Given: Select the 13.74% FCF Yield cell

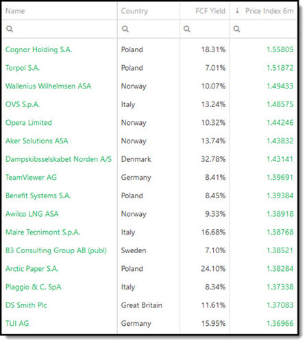Looking at the screenshot, I should [213, 141].
